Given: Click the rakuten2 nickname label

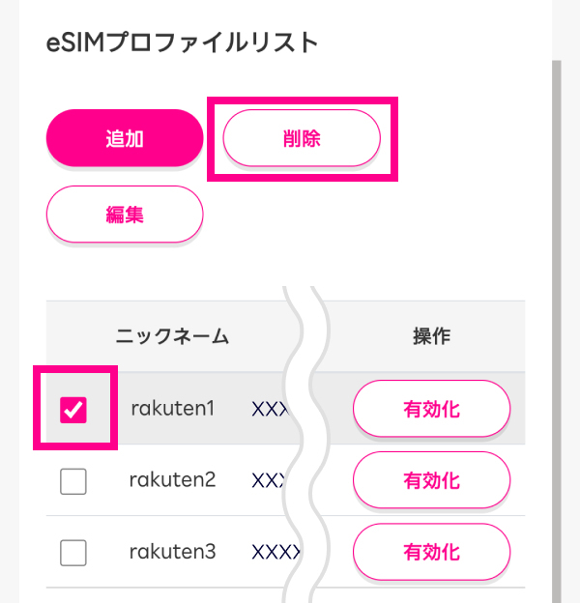Looking at the screenshot, I should pos(172,479).
